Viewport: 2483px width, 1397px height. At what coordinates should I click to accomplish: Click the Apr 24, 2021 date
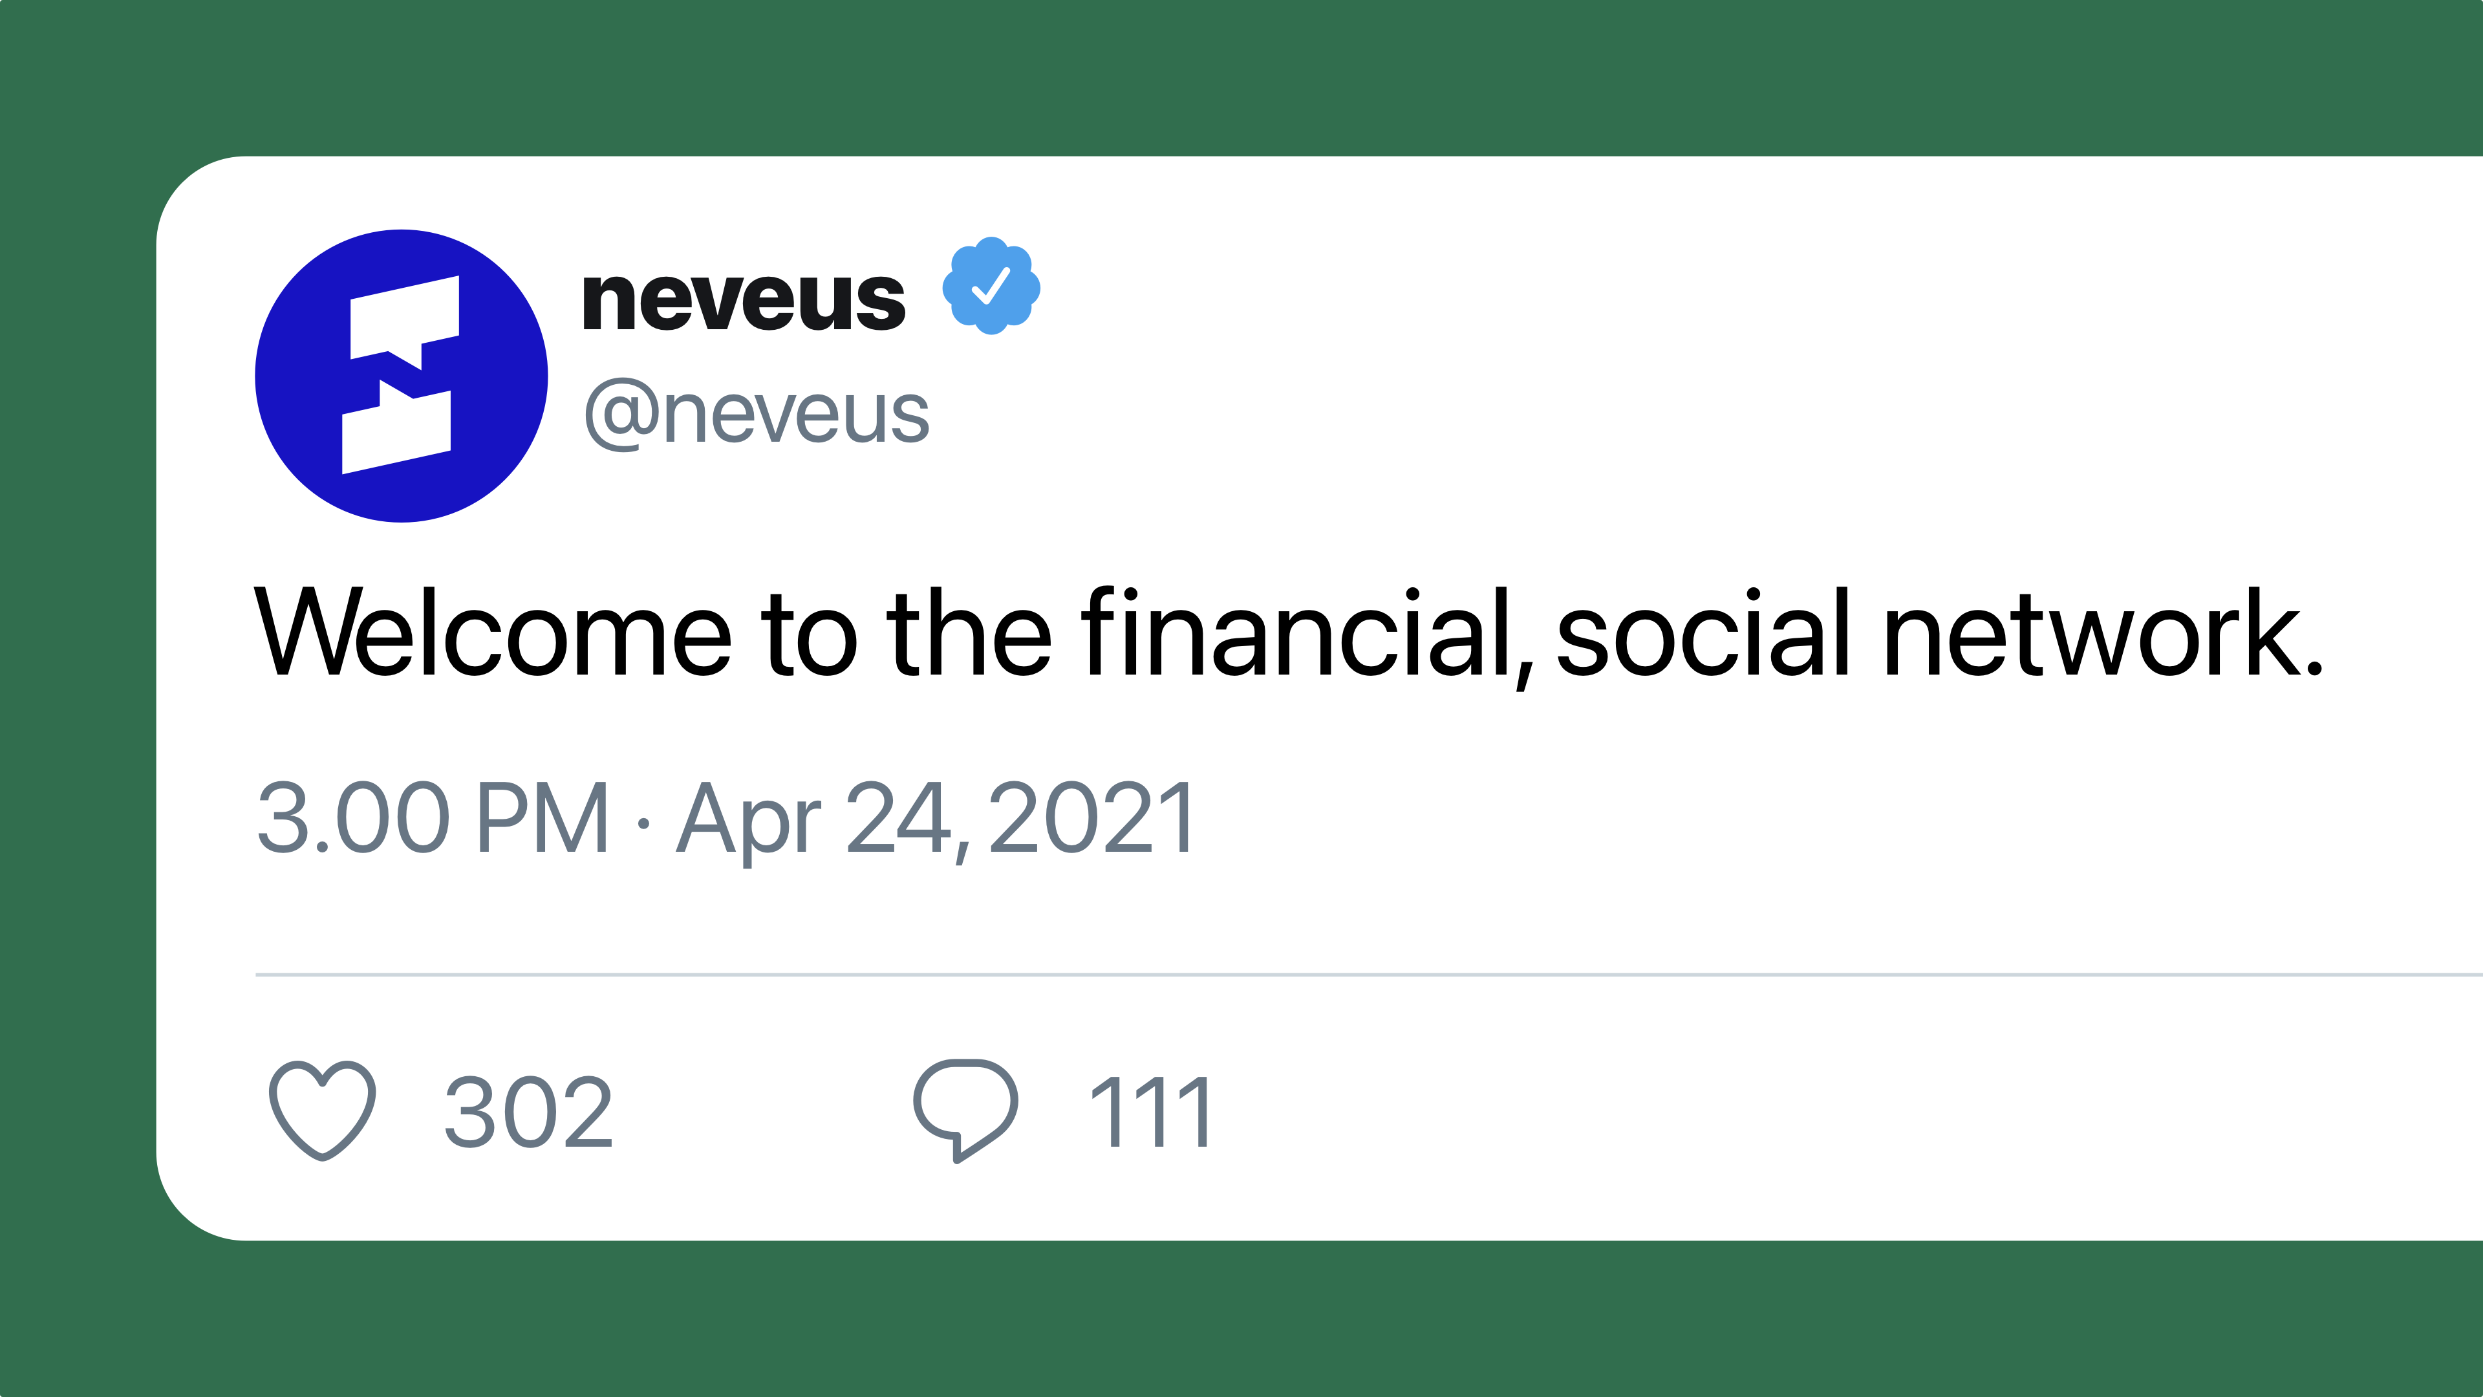[x=935, y=819]
